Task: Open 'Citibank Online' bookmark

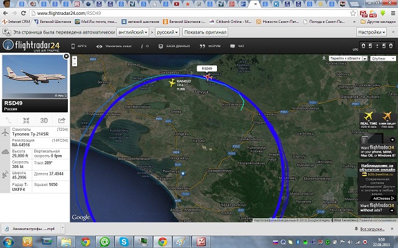Action: 230,22
